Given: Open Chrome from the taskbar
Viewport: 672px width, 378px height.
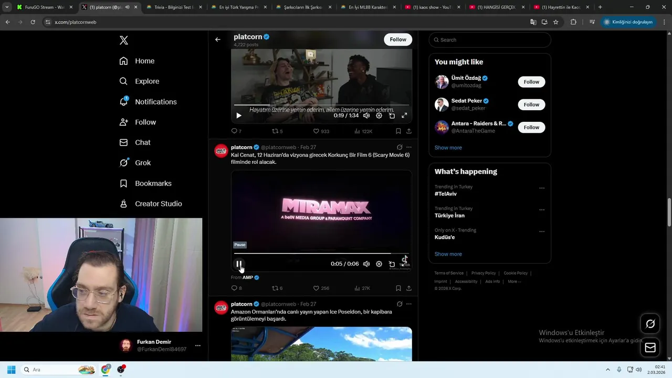Looking at the screenshot, I should pyautogui.click(x=106, y=370).
